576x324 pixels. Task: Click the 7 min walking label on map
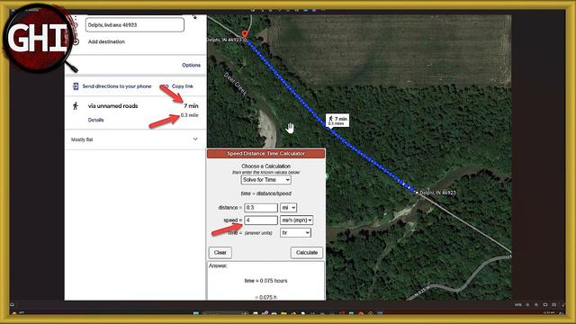337,120
